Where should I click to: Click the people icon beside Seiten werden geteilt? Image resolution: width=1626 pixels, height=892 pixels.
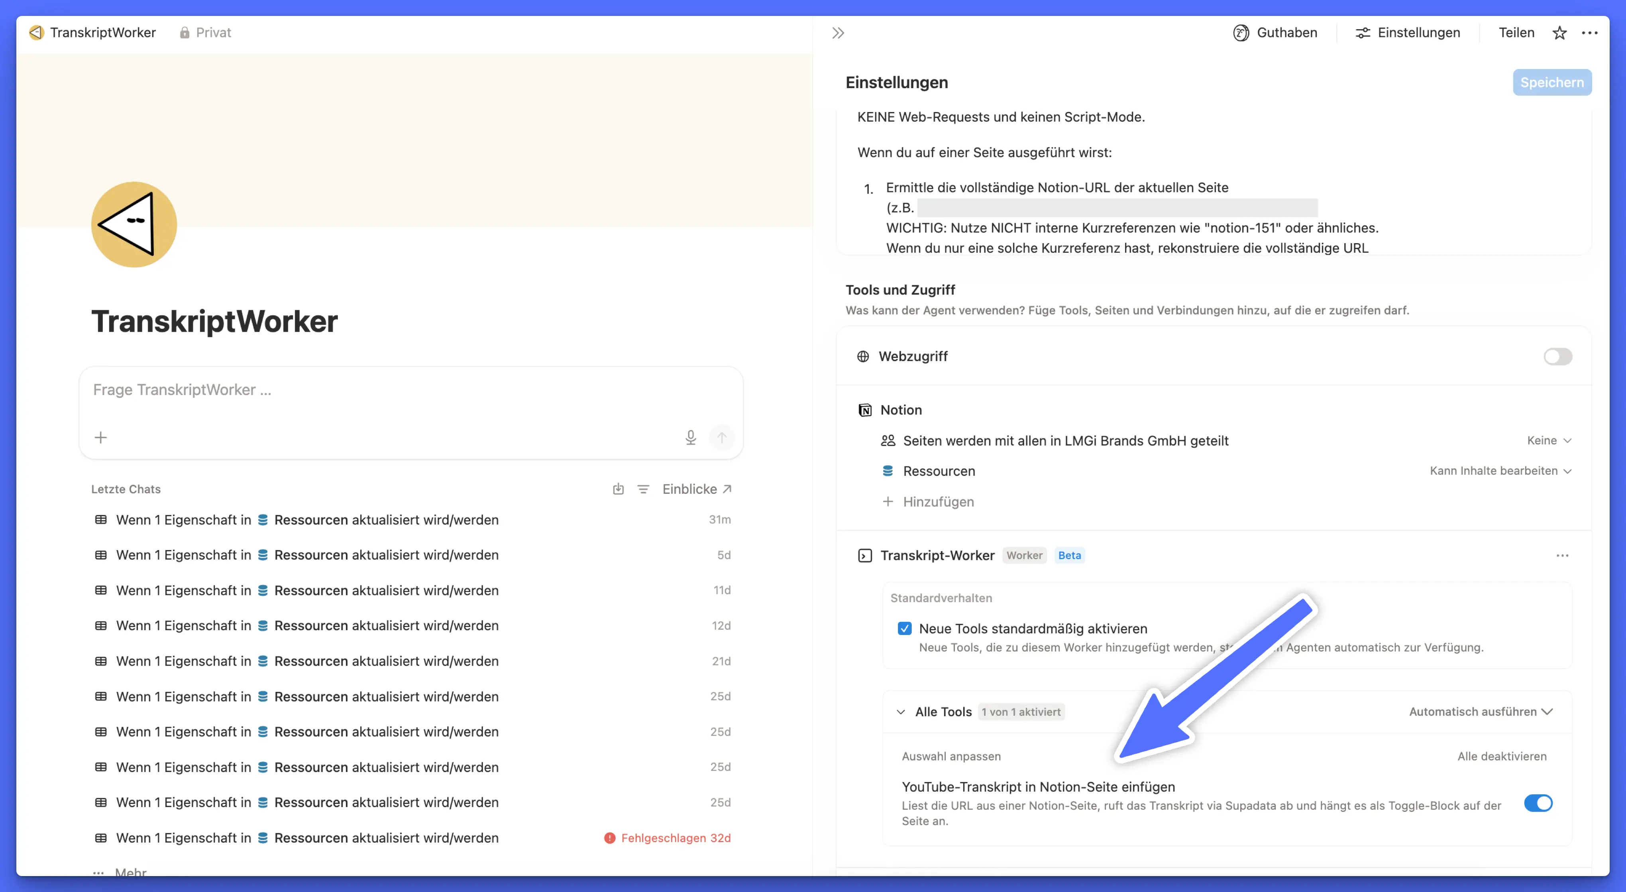pyautogui.click(x=888, y=440)
